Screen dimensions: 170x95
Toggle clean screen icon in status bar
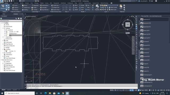pos(167,90)
